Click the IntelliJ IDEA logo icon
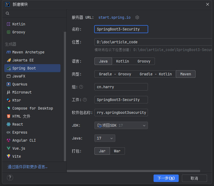214x186 pixels. [x=7, y=4]
